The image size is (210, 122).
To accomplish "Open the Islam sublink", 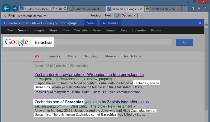I will (x=96, y=92).
